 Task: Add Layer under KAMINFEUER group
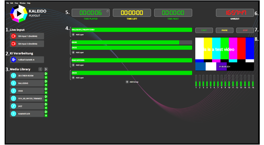tap(78, 65)
